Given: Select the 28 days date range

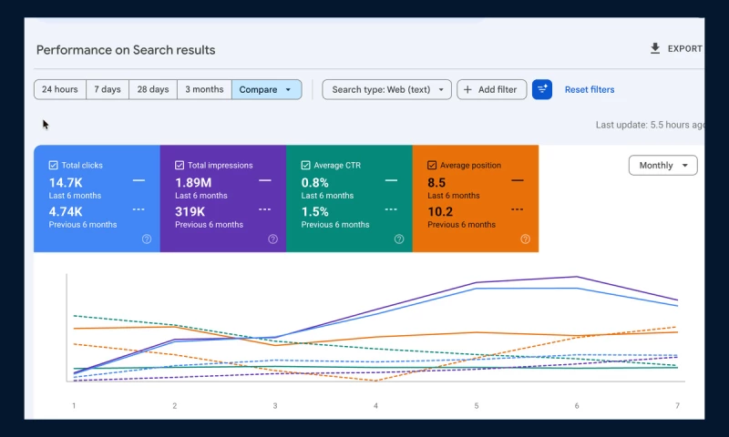Looking at the screenshot, I should coord(153,89).
